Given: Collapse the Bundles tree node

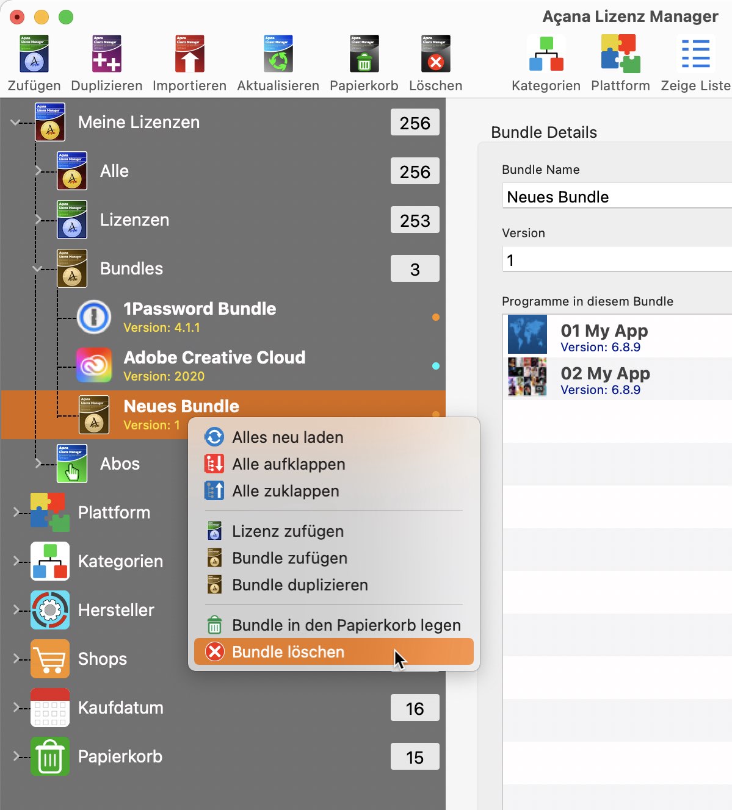Looking at the screenshot, I should (x=37, y=268).
